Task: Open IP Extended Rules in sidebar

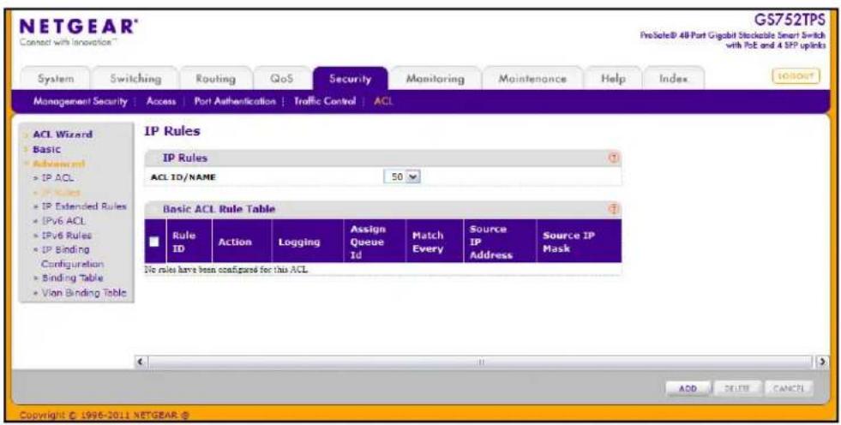Action: pos(84,207)
